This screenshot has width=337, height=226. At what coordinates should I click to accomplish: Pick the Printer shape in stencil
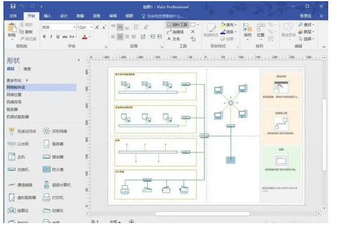(53, 197)
